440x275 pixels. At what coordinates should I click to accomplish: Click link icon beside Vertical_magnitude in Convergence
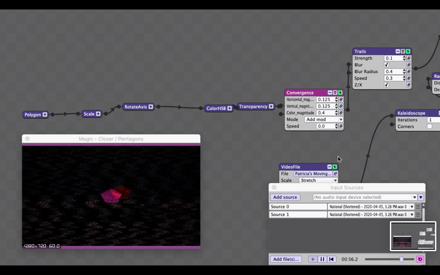pos(341,106)
